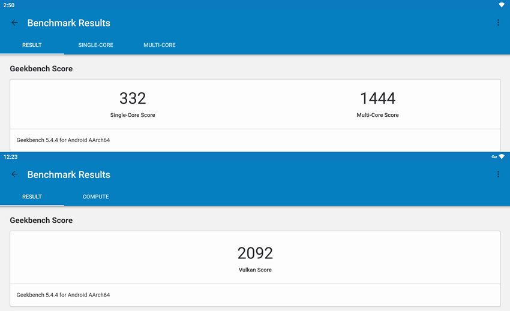Go back using arrow in bottom Benchmark Results

(14, 174)
